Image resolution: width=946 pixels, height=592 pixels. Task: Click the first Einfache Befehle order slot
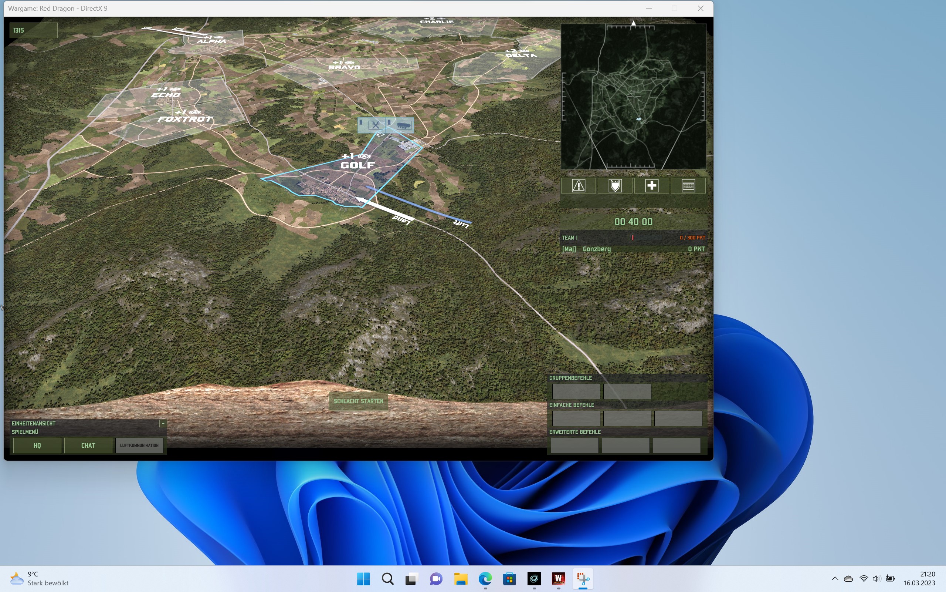[x=576, y=418]
